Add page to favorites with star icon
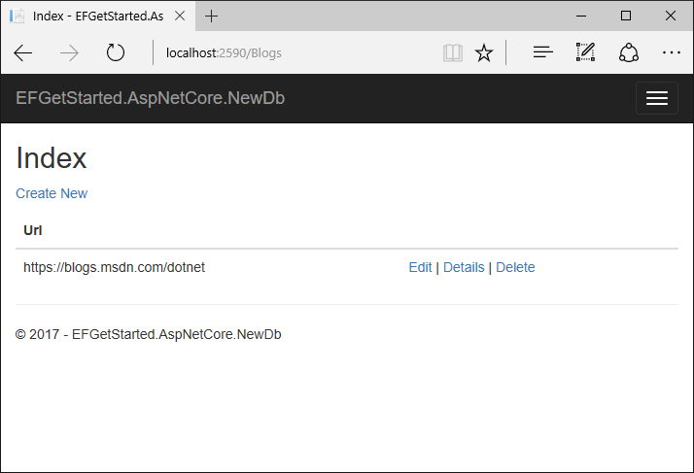The image size is (694, 473). coord(483,52)
